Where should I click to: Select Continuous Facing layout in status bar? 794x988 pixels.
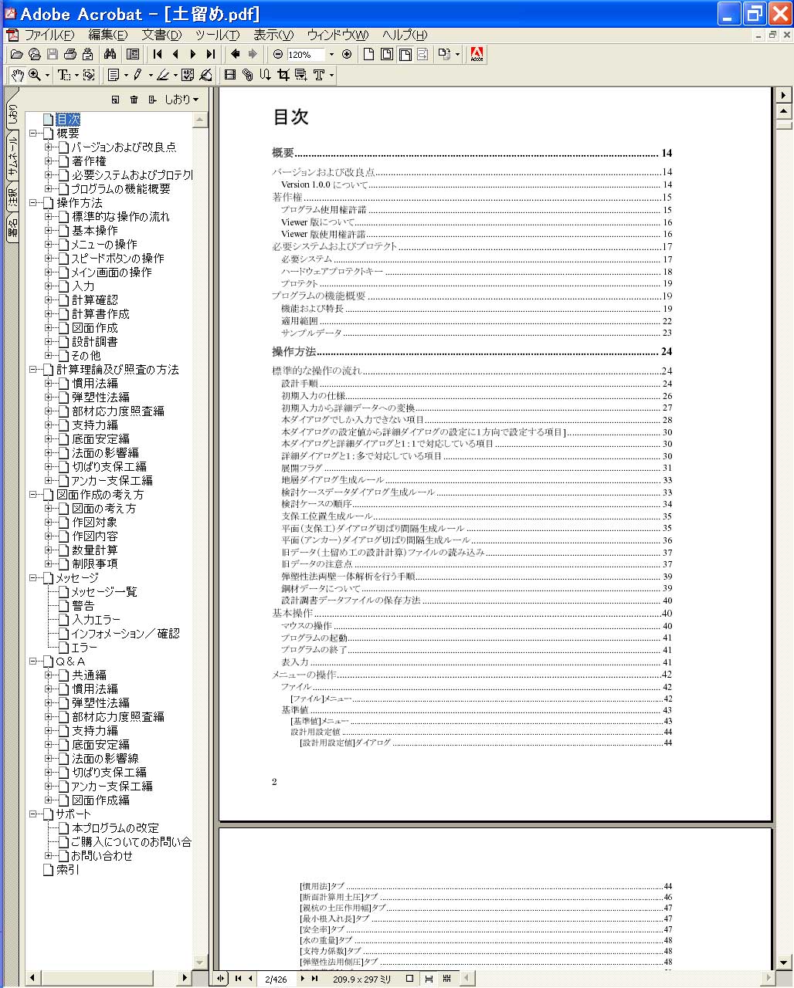click(x=446, y=979)
